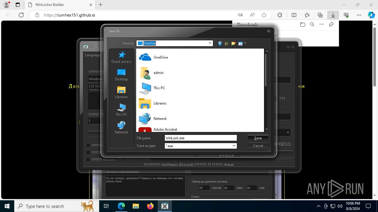Search downloads in Downloads panel
This screenshot has width=378, height=212.
tap(312, 24)
